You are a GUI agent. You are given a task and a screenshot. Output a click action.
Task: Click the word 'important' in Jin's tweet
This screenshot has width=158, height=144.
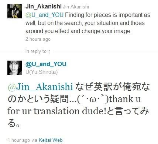[x=131, y=15]
